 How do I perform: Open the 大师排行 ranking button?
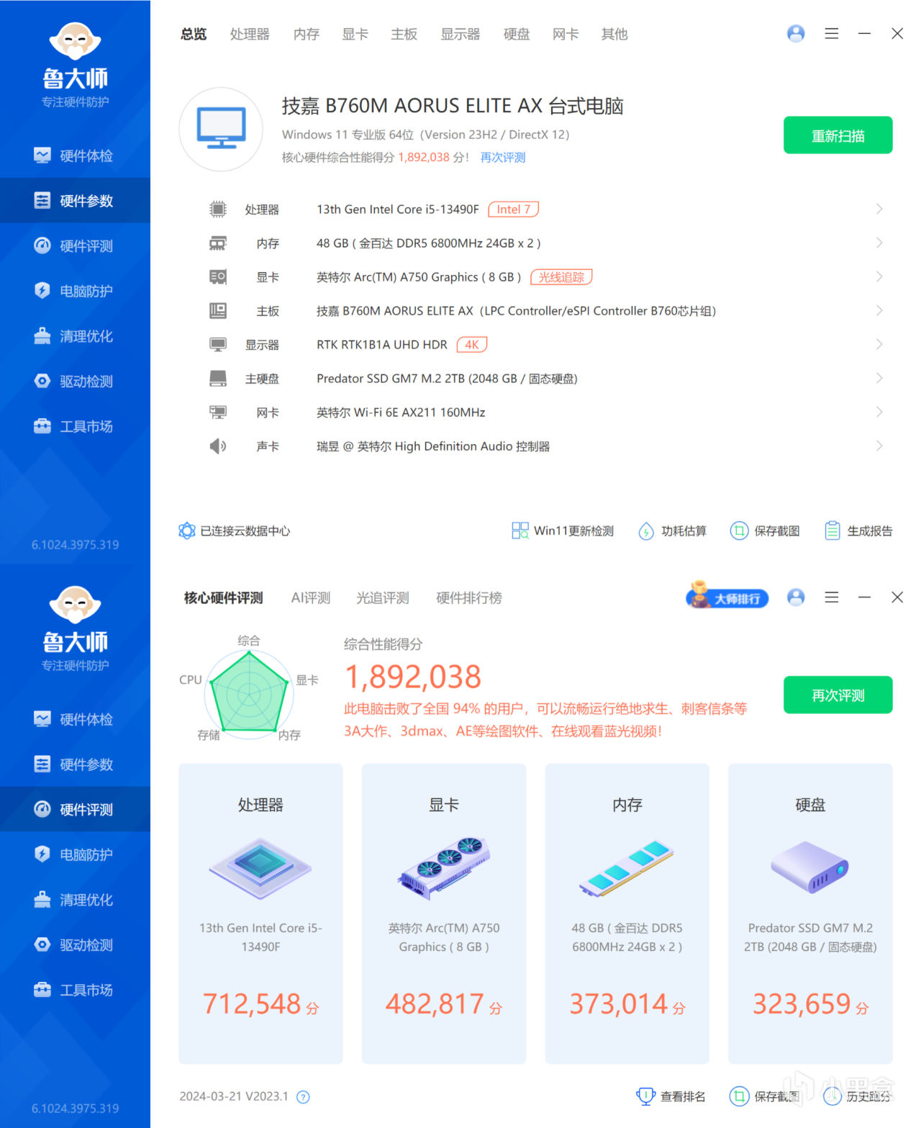pos(727,596)
